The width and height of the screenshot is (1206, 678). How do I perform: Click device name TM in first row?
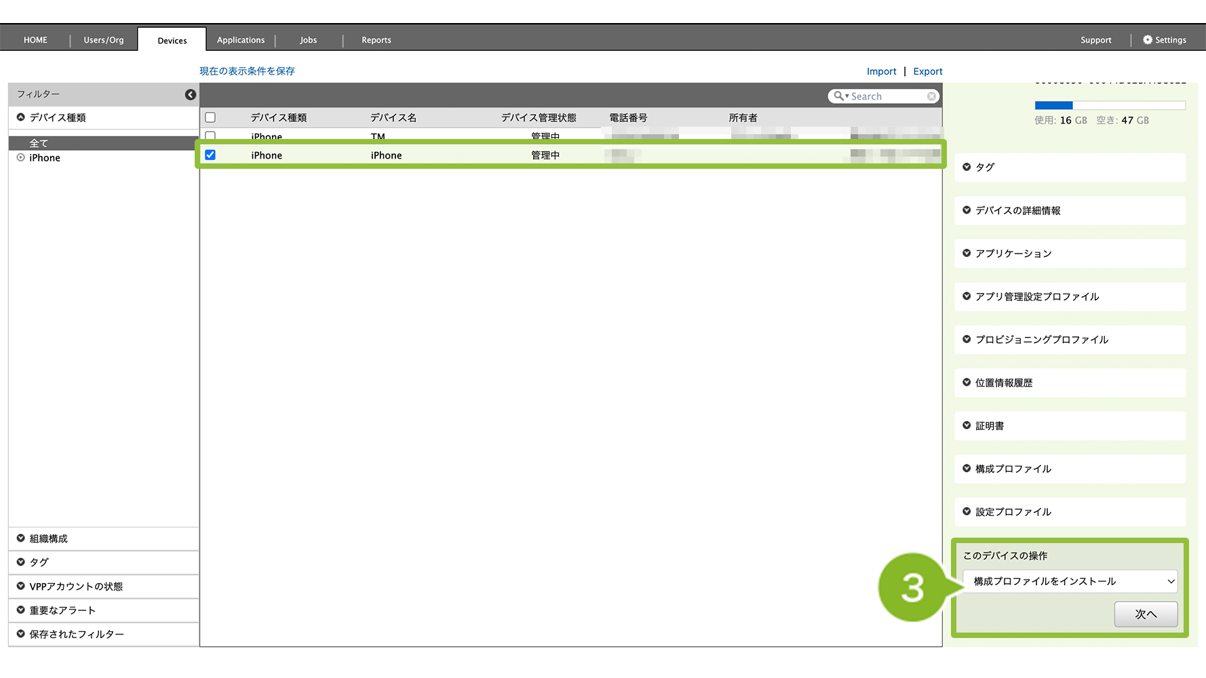coord(378,136)
